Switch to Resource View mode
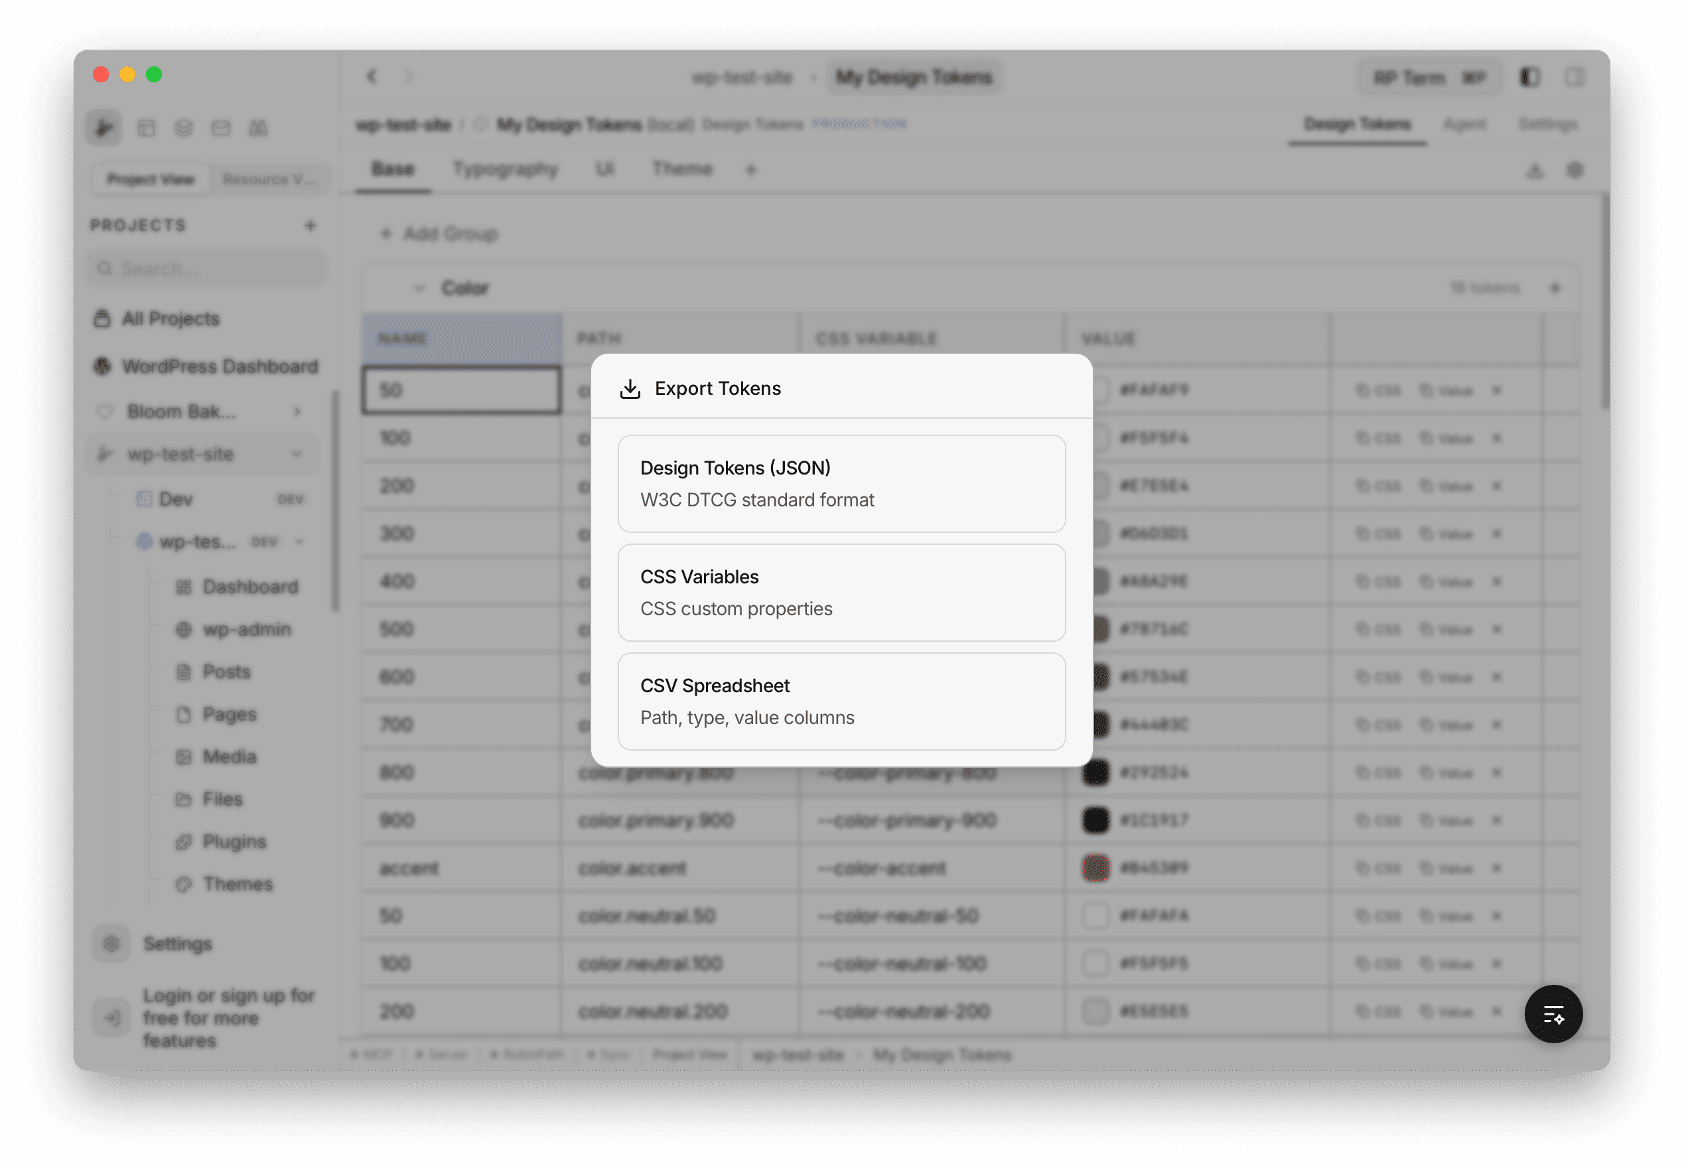The width and height of the screenshot is (1684, 1168). (x=270, y=179)
